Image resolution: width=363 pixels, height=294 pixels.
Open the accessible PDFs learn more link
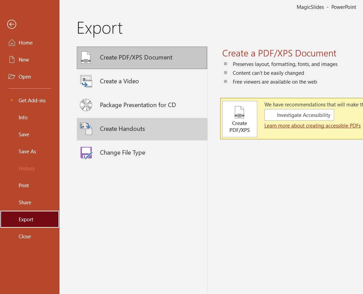coord(312,126)
